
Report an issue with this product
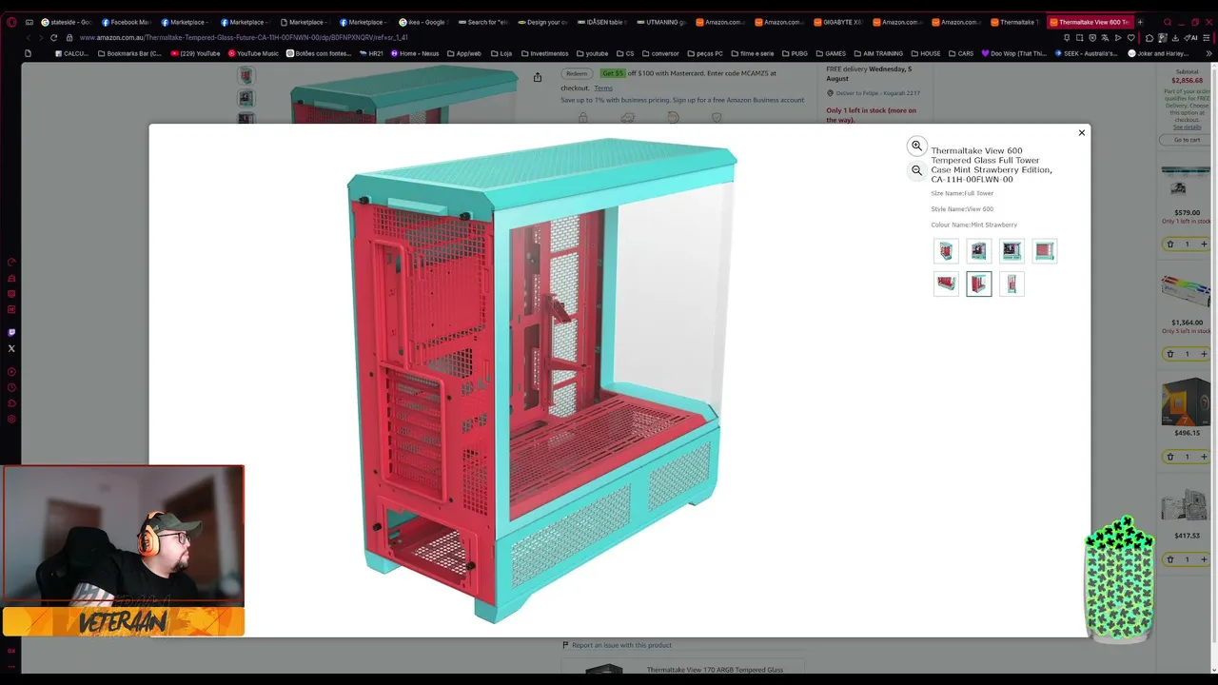point(617,645)
